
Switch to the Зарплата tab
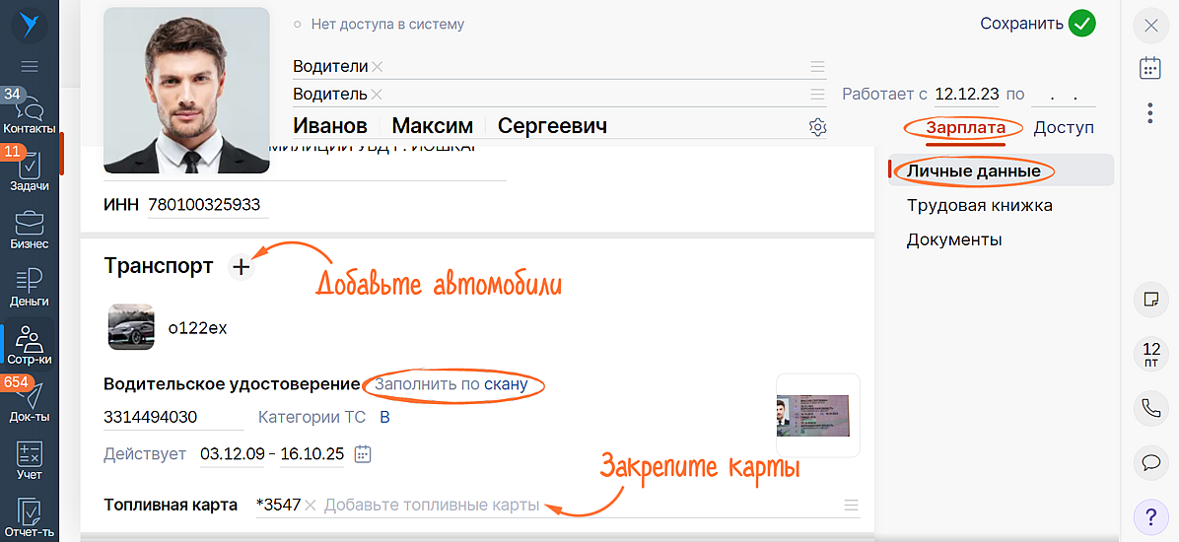(x=965, y=128)
